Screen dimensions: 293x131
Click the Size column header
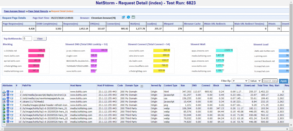(x=183, y=86)
